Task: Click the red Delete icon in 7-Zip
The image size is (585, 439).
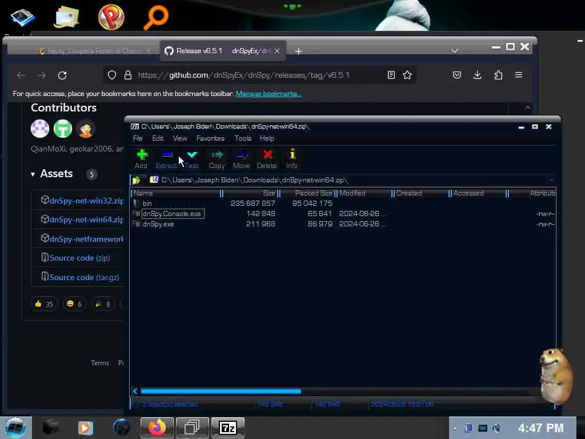Action: pos(267,159)
